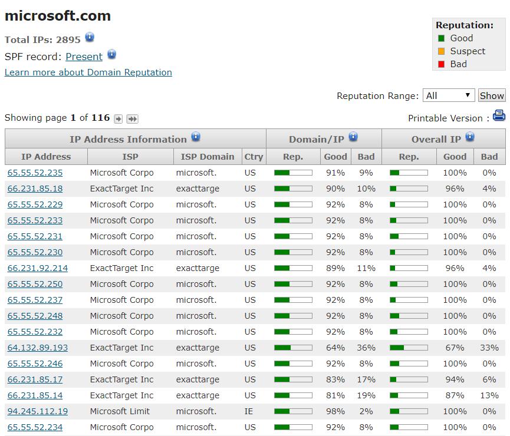Open the IP Address Information header info icon
Image resolution: width=510 pixels, height=436 pixels.
coord(195,137)
